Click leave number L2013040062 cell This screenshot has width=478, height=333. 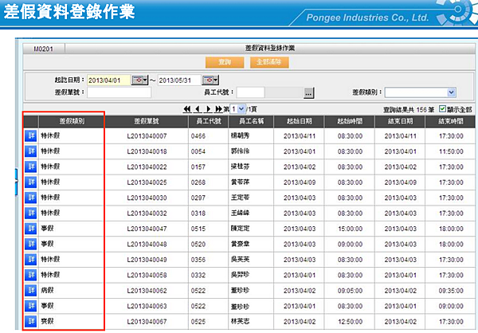(147, 291)
